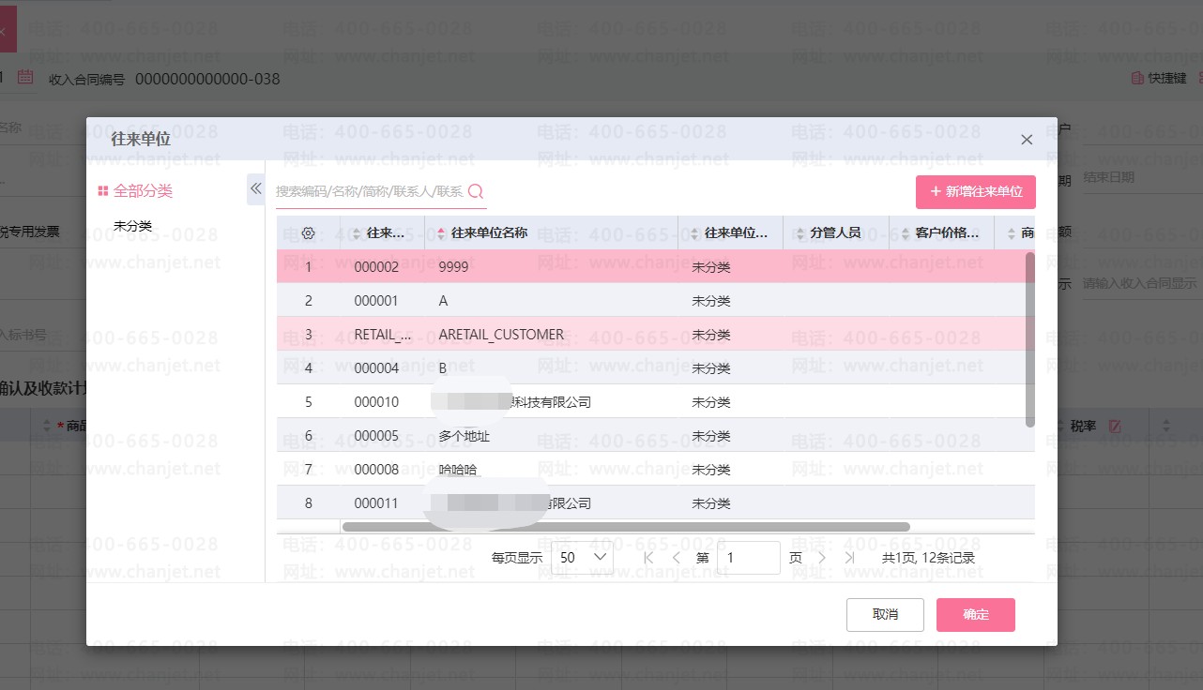Select the ARETAIL_CUSTOMER unit
This screenshot has height=690, width=1203.
coord(501,335)
